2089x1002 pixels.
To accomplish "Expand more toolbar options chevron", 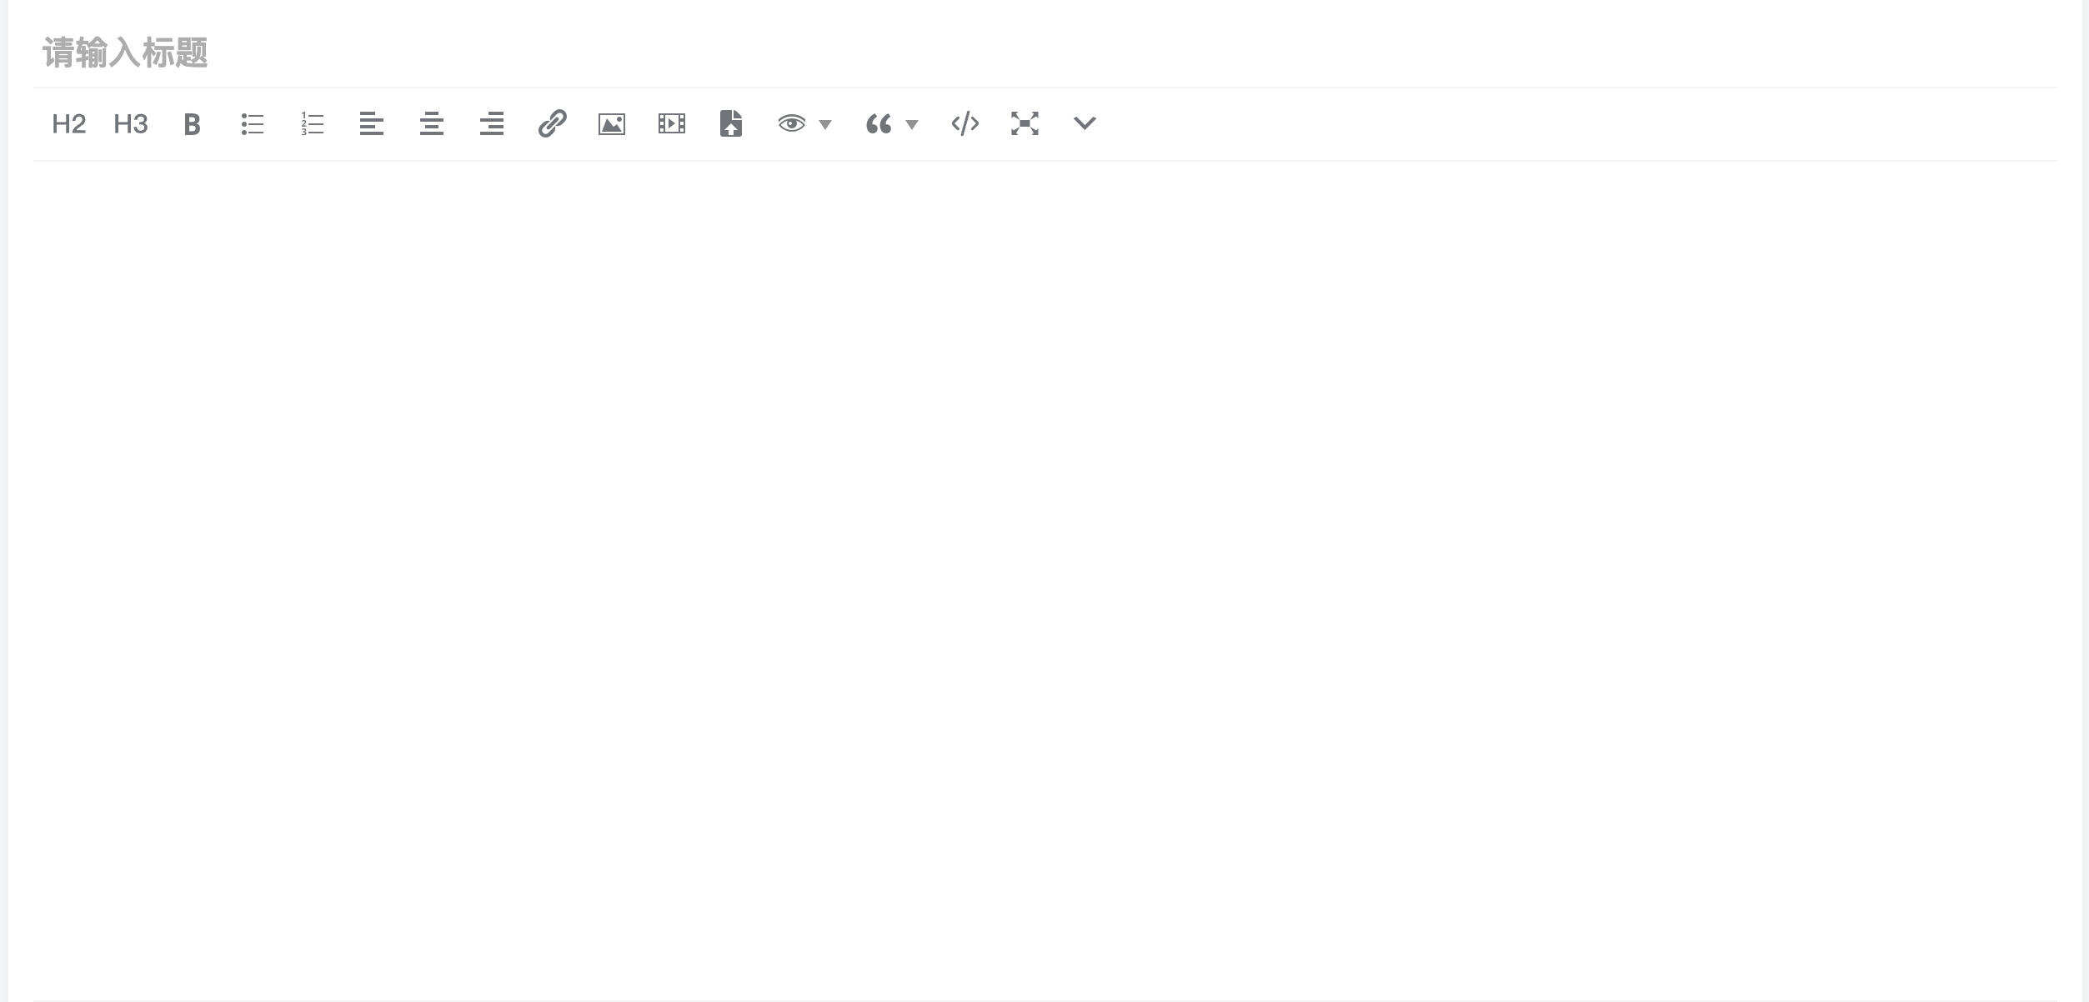I will (x=1085, y=124).
